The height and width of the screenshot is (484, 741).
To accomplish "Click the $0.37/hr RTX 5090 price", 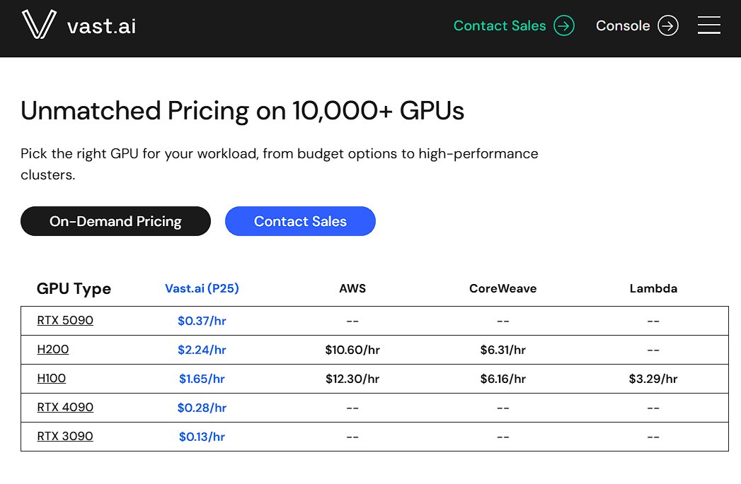I will pyautogui.click(x=202, y=321).
